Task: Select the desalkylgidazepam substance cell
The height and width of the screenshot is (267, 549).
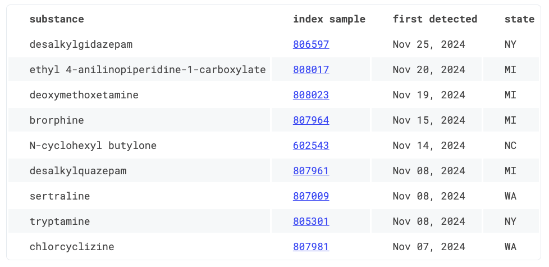Action: 139,44
